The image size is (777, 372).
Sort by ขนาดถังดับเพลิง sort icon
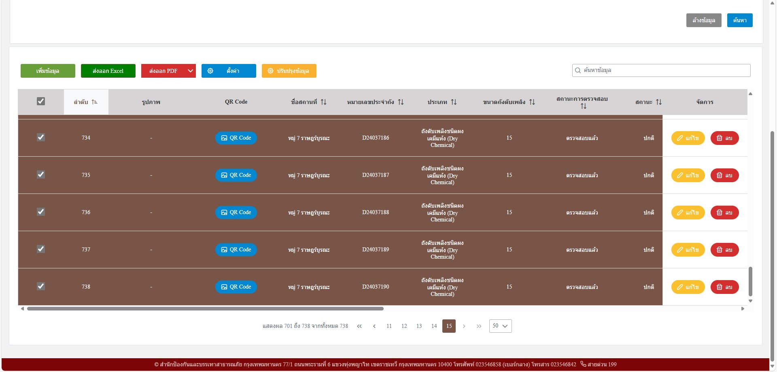pos(532,102)
